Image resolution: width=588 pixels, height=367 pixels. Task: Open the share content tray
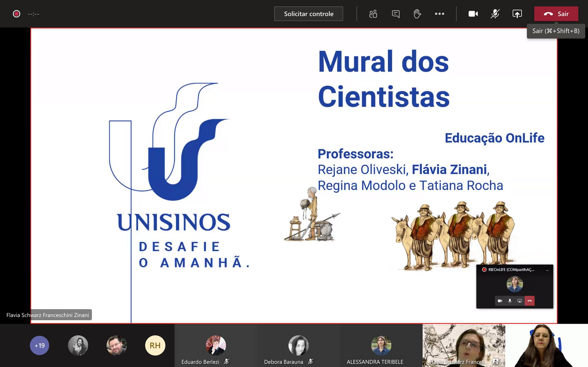(x=517, y=14)
